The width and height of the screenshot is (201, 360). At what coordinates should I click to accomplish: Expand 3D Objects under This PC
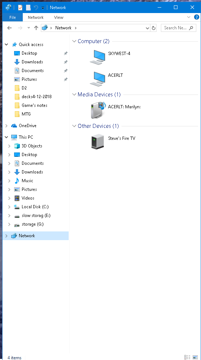coord(9,146)
